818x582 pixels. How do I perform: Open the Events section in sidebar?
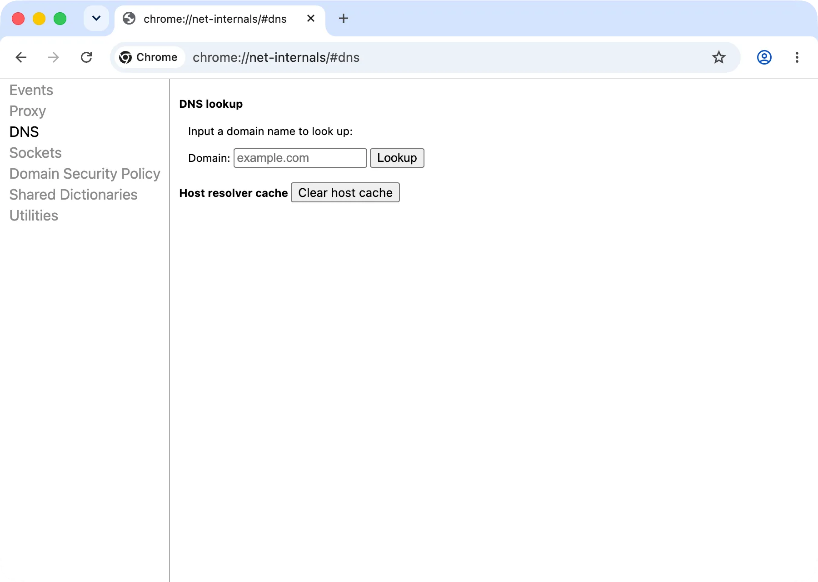point(31,90)
